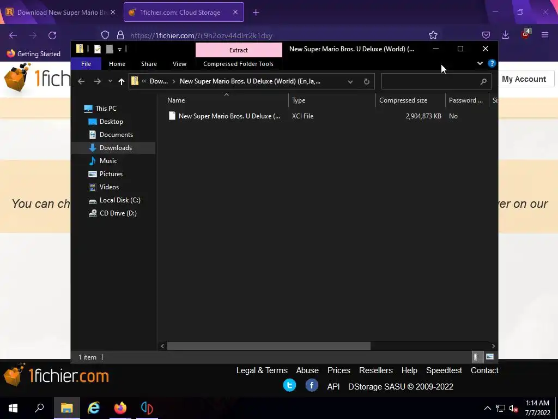Click the Firefox tracking protection shield icon
The width and height of the screenshot is (558, 419).
point(105,35)
